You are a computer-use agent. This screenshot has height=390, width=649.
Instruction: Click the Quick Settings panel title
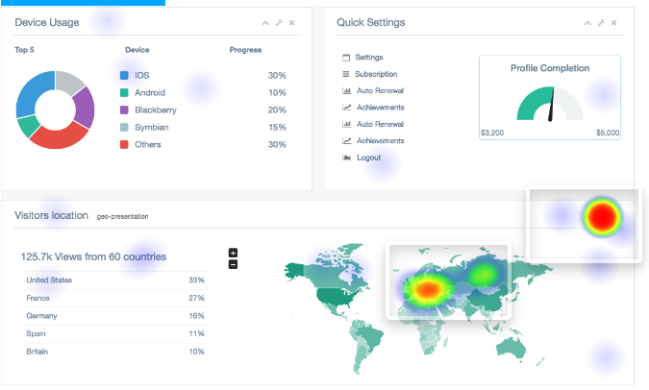tap(371, 22)
